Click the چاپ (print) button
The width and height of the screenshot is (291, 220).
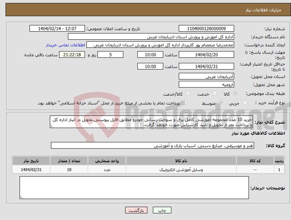162,210
